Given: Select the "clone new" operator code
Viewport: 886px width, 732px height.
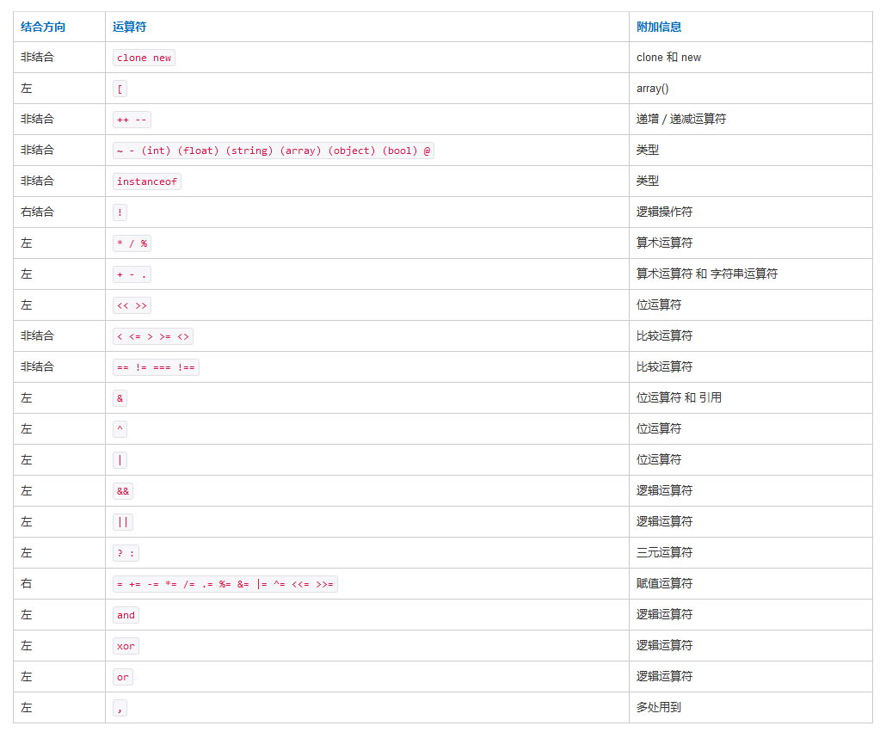Looking at the screenshot, I should click(144, 58).
